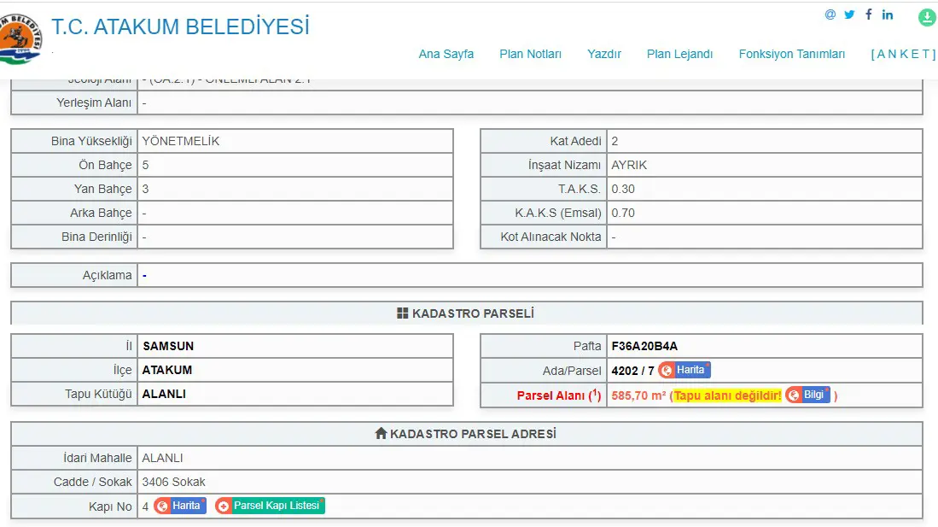This screenshot has height=527, width=938.
Task: Click the green download icon
Action: click(927, 17)
